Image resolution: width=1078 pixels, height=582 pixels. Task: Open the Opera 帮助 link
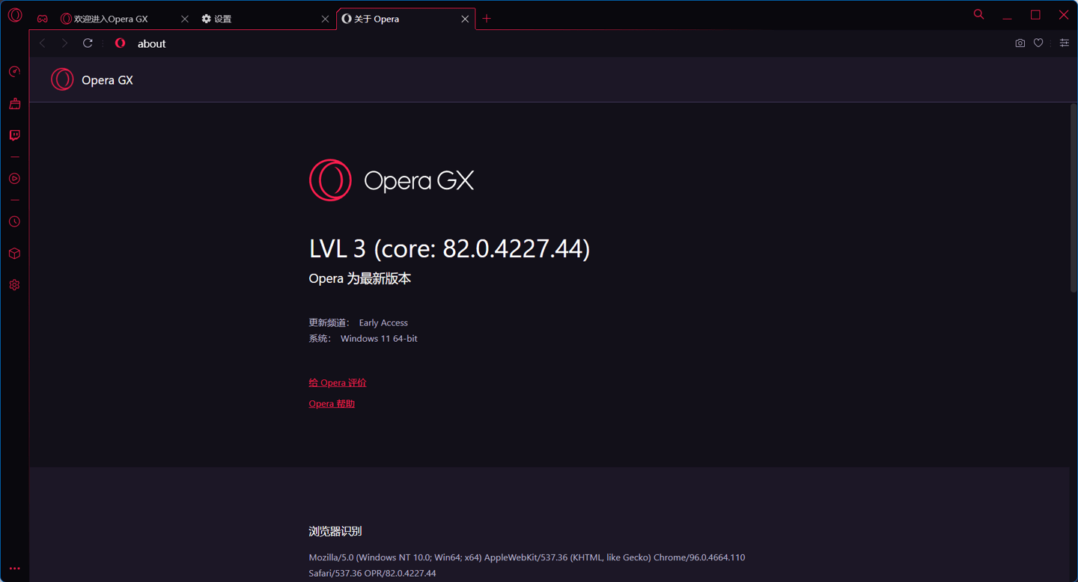click(x=332, y=404)
